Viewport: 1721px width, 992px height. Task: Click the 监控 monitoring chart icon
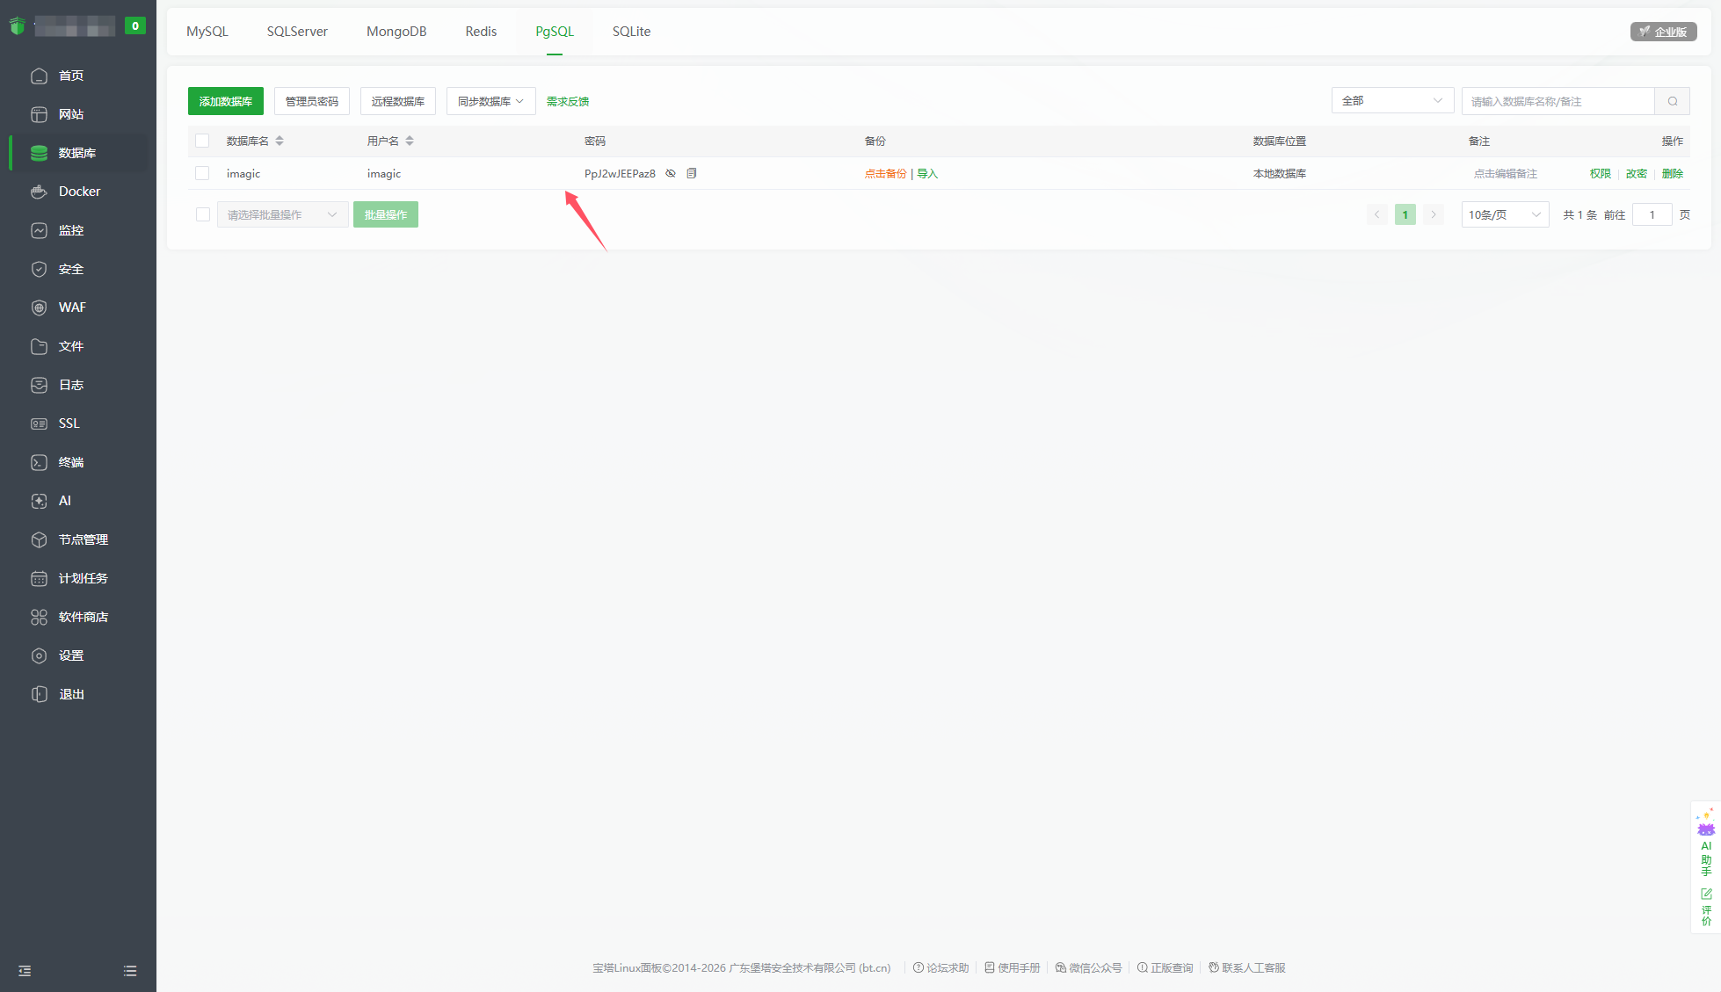coord(39,230)
